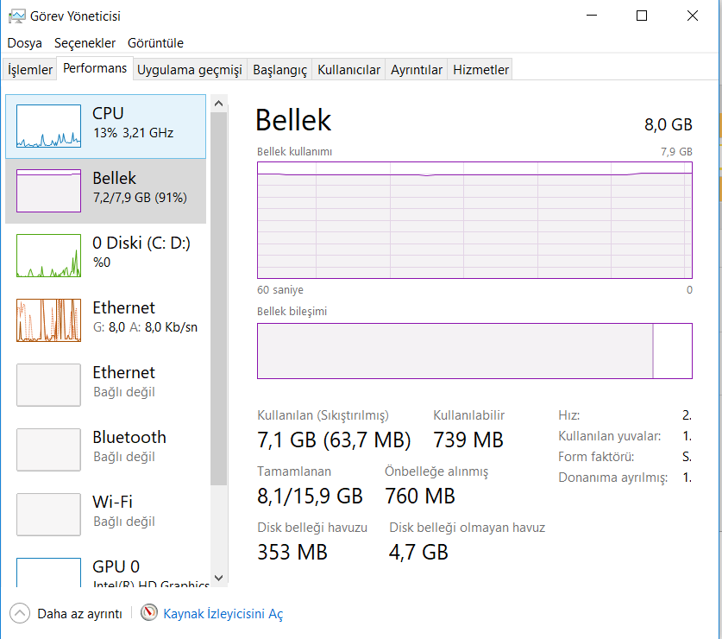The image size is (722, 639).
Task: Click the Bellek bileşimi memory composition bar
Action: pos(474,351)
